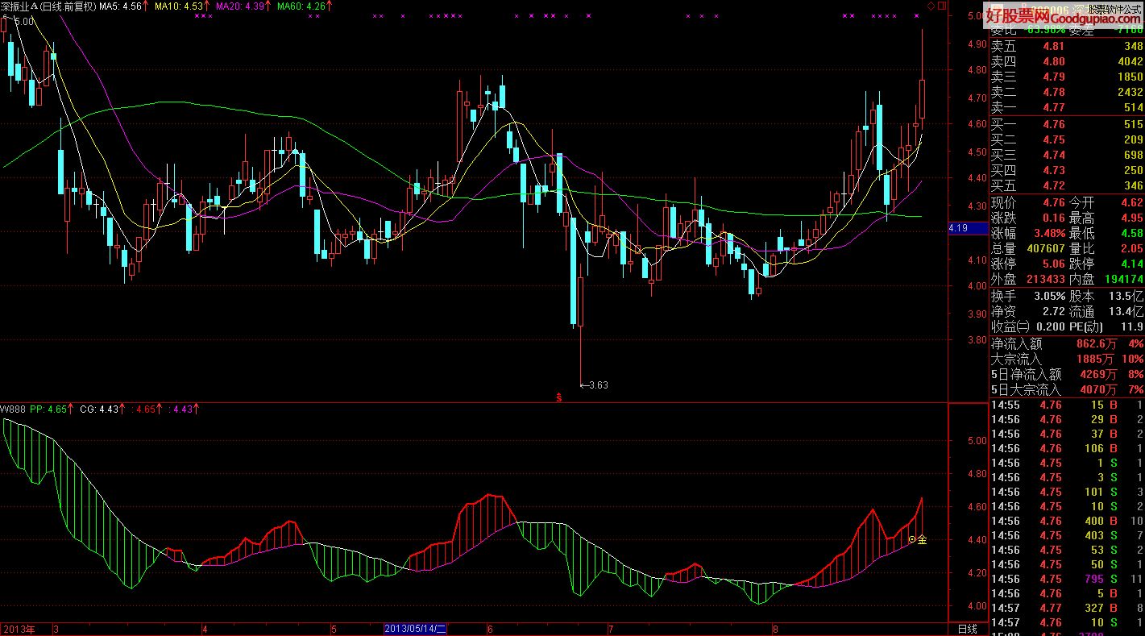The height and width of the screenshot is (636, 1145).
Task: Click the square icon beside the diamond icon
Action: click(x=942, y=6)
